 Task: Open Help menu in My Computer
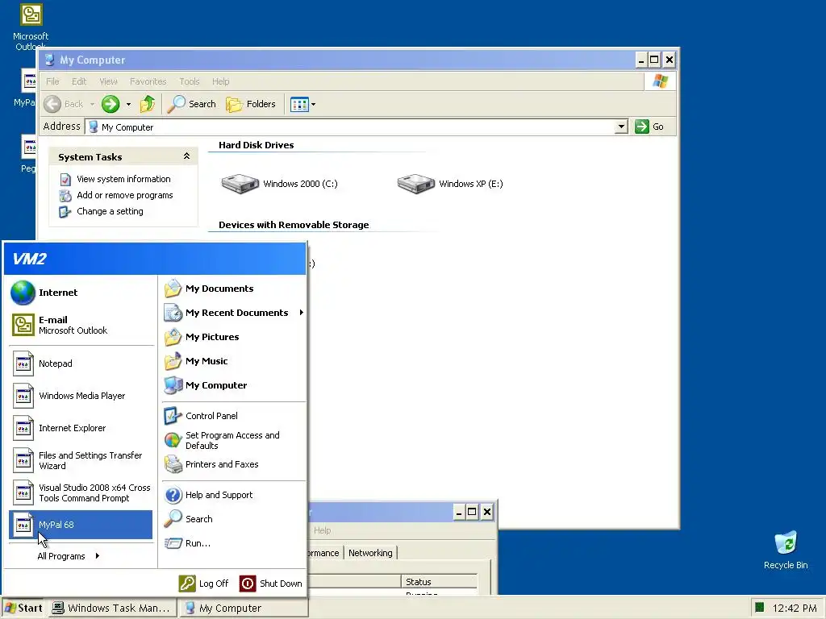point(221,81)
